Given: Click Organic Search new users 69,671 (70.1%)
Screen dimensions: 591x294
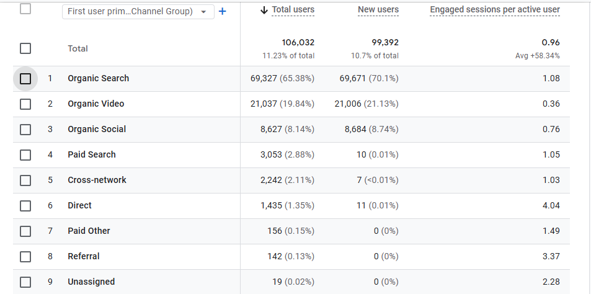Looking at the screenshot, I should (369, 78).
